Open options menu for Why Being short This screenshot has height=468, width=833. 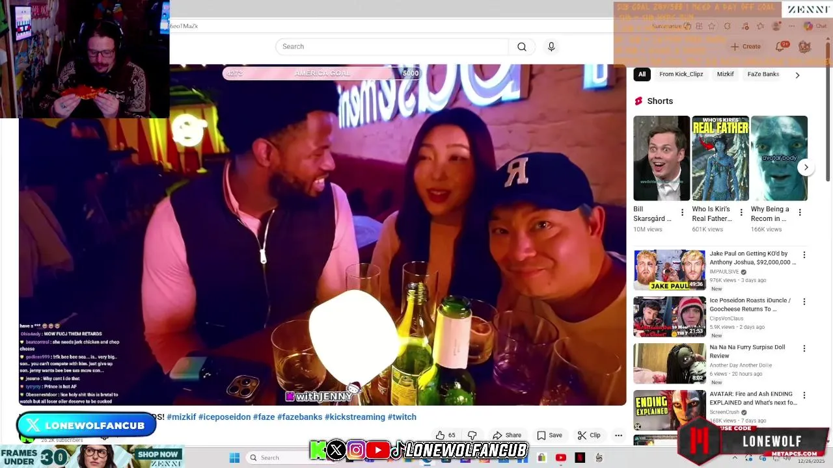pos(800,213)
